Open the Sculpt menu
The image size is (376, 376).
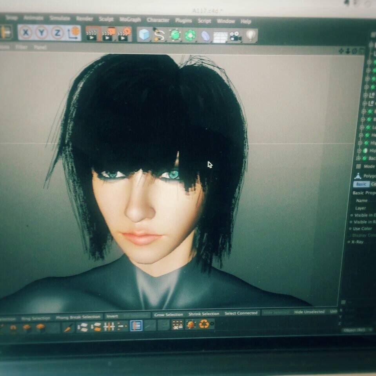(106, 19)
